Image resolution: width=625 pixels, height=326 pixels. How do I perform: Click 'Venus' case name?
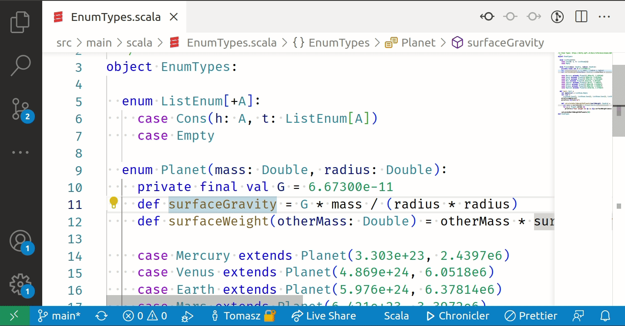(195, 272)
